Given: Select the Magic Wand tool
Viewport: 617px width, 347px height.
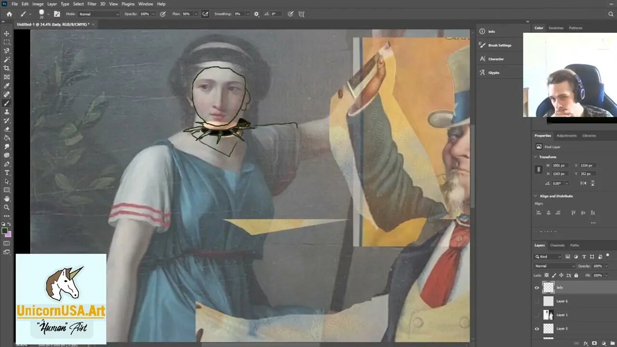Looking at the screenshot, I should pyautogui.click(x=7, y=59).
